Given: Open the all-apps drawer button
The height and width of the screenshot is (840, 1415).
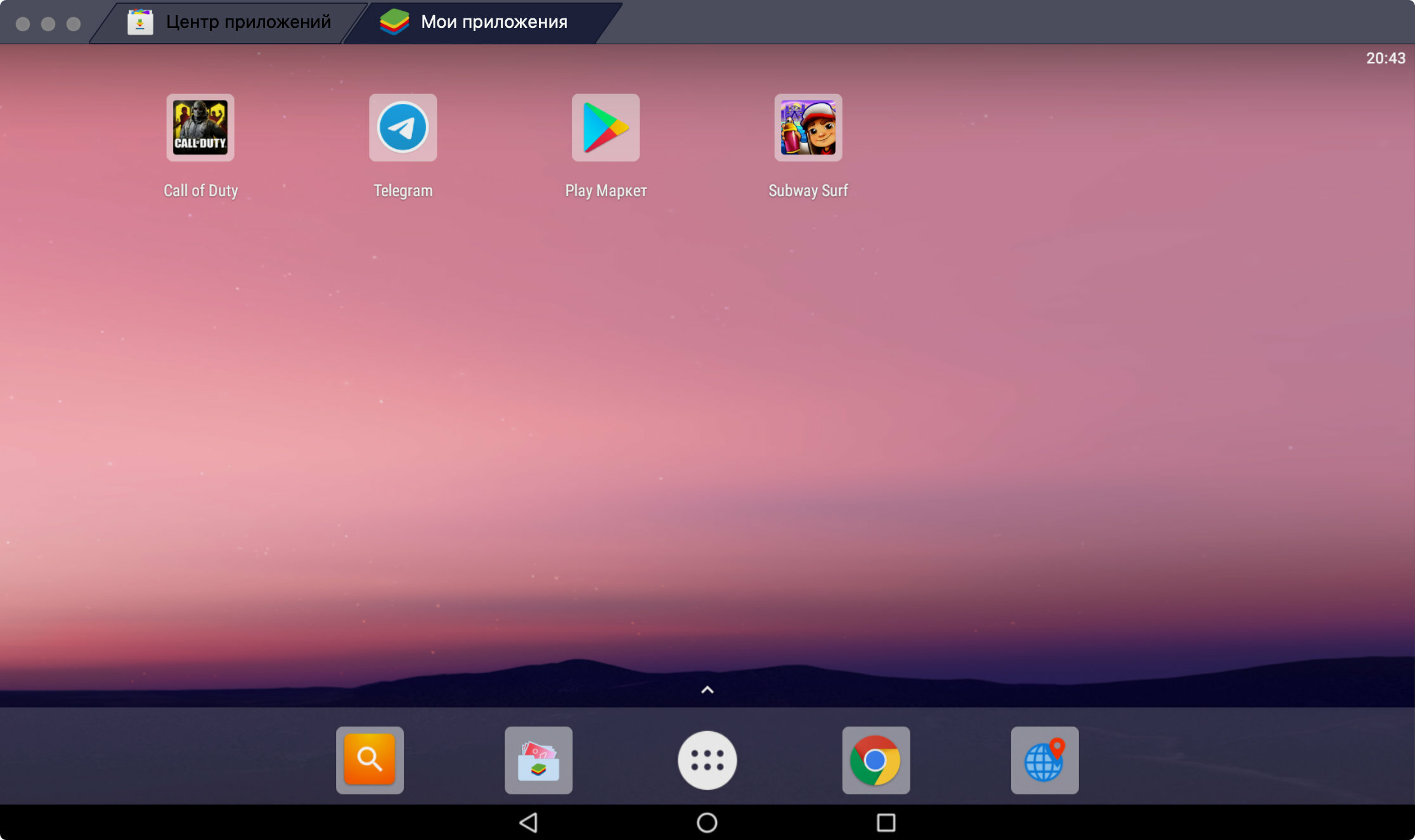Looking at the screenshot, I should [x=707, y=760].
